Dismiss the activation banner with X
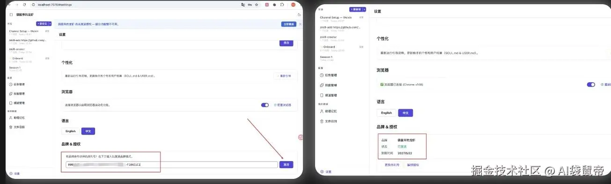Image resolution: width=611 pixels, height=184 pixels. click(300, 24)
